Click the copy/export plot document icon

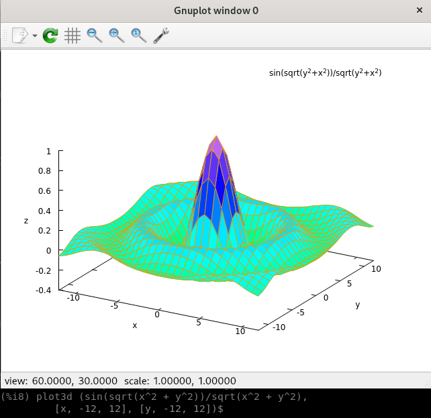pos(20,36)
